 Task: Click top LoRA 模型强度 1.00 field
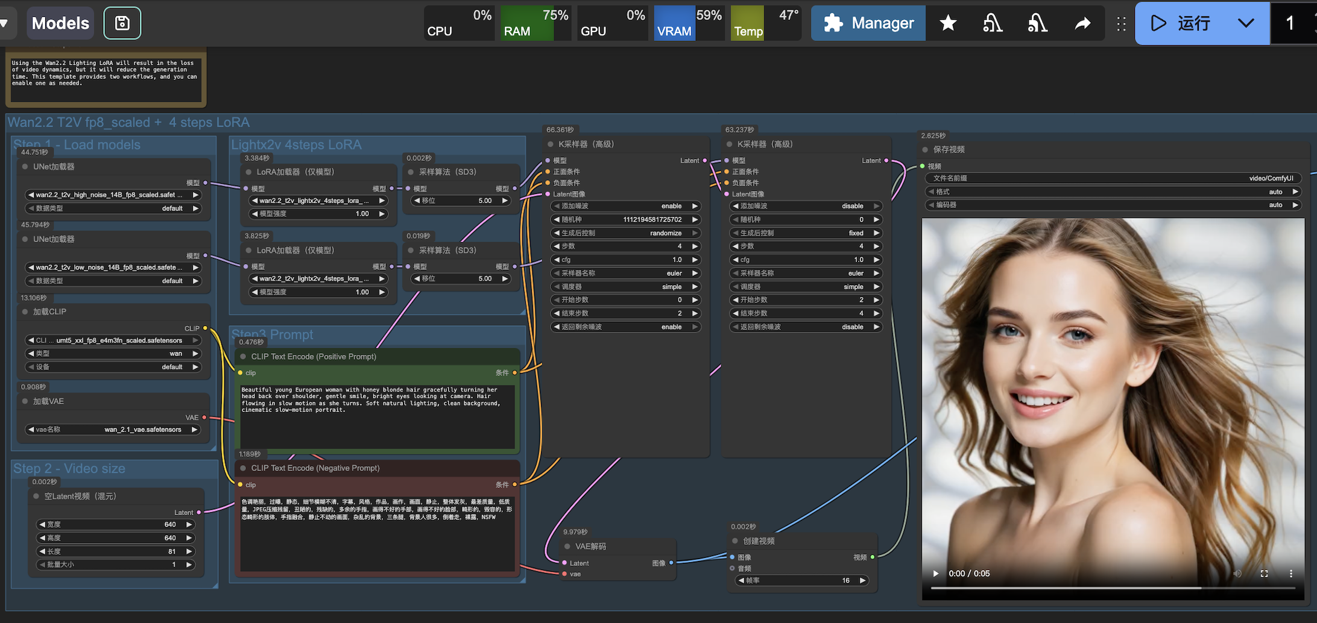pyautogui.click(x=318, y=214)
